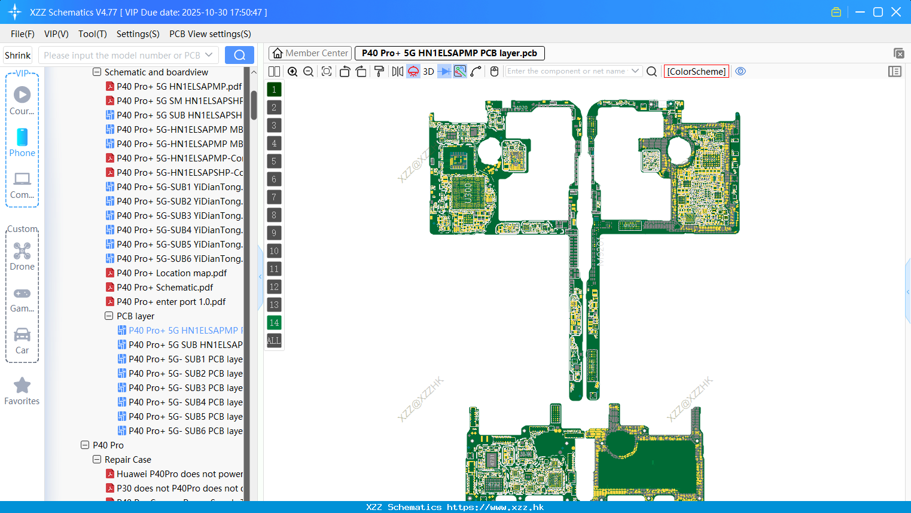
Task: Switch to 3D view
Action: pyautogui.click(x=428, y=71)
